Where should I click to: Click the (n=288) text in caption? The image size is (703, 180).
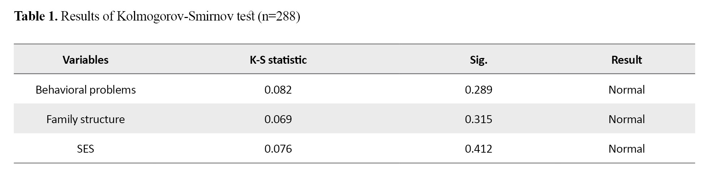[x=279, y=17]
